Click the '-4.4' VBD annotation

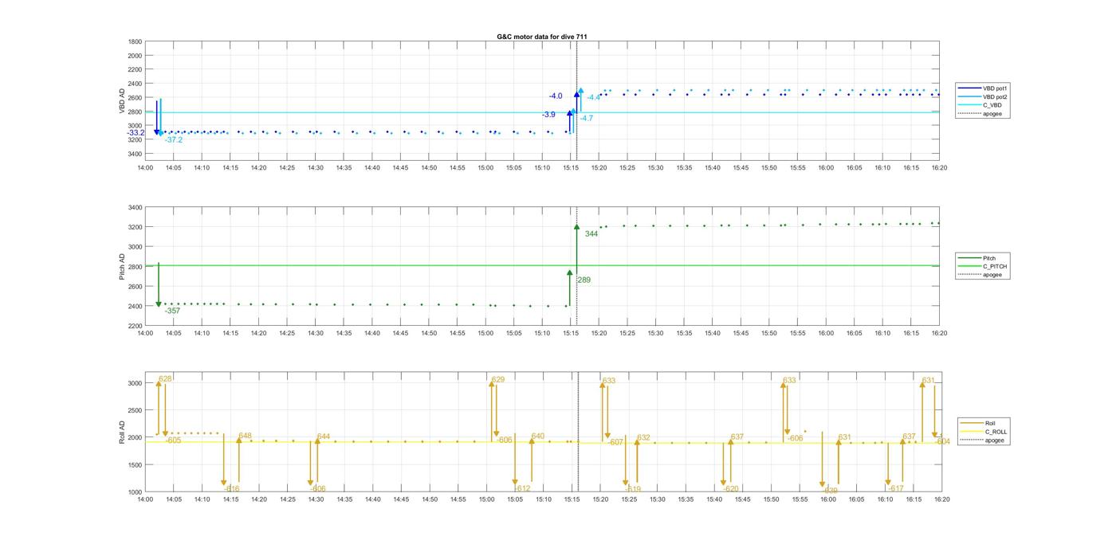pos(594,98)
